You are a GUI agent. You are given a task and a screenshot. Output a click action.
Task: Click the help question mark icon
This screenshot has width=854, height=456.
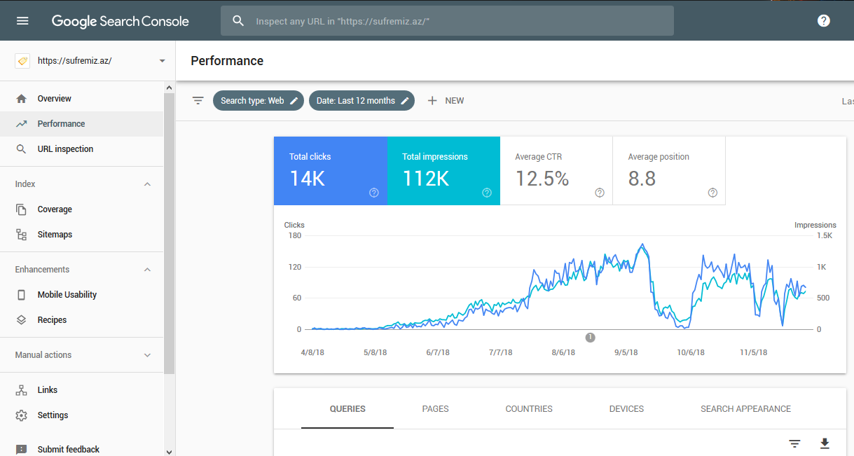point(824,21)
